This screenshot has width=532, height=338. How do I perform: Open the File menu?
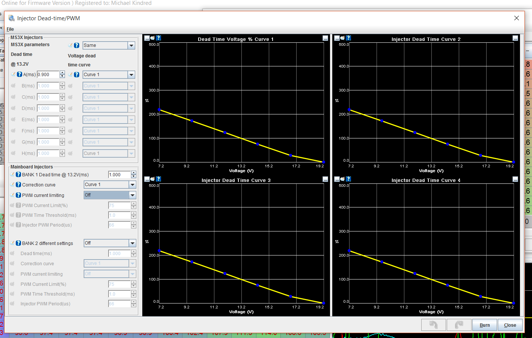point(10,29)
